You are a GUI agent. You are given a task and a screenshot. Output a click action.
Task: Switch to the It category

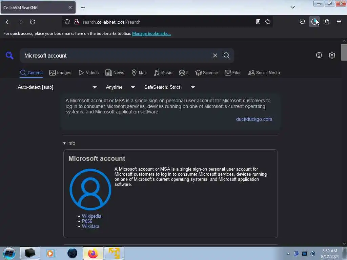pos(184,73)
